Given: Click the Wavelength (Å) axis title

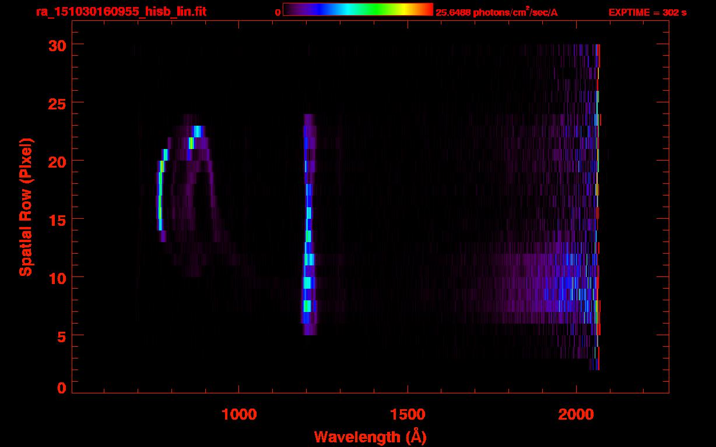Looking at the screenshot, I should [370, 437].
